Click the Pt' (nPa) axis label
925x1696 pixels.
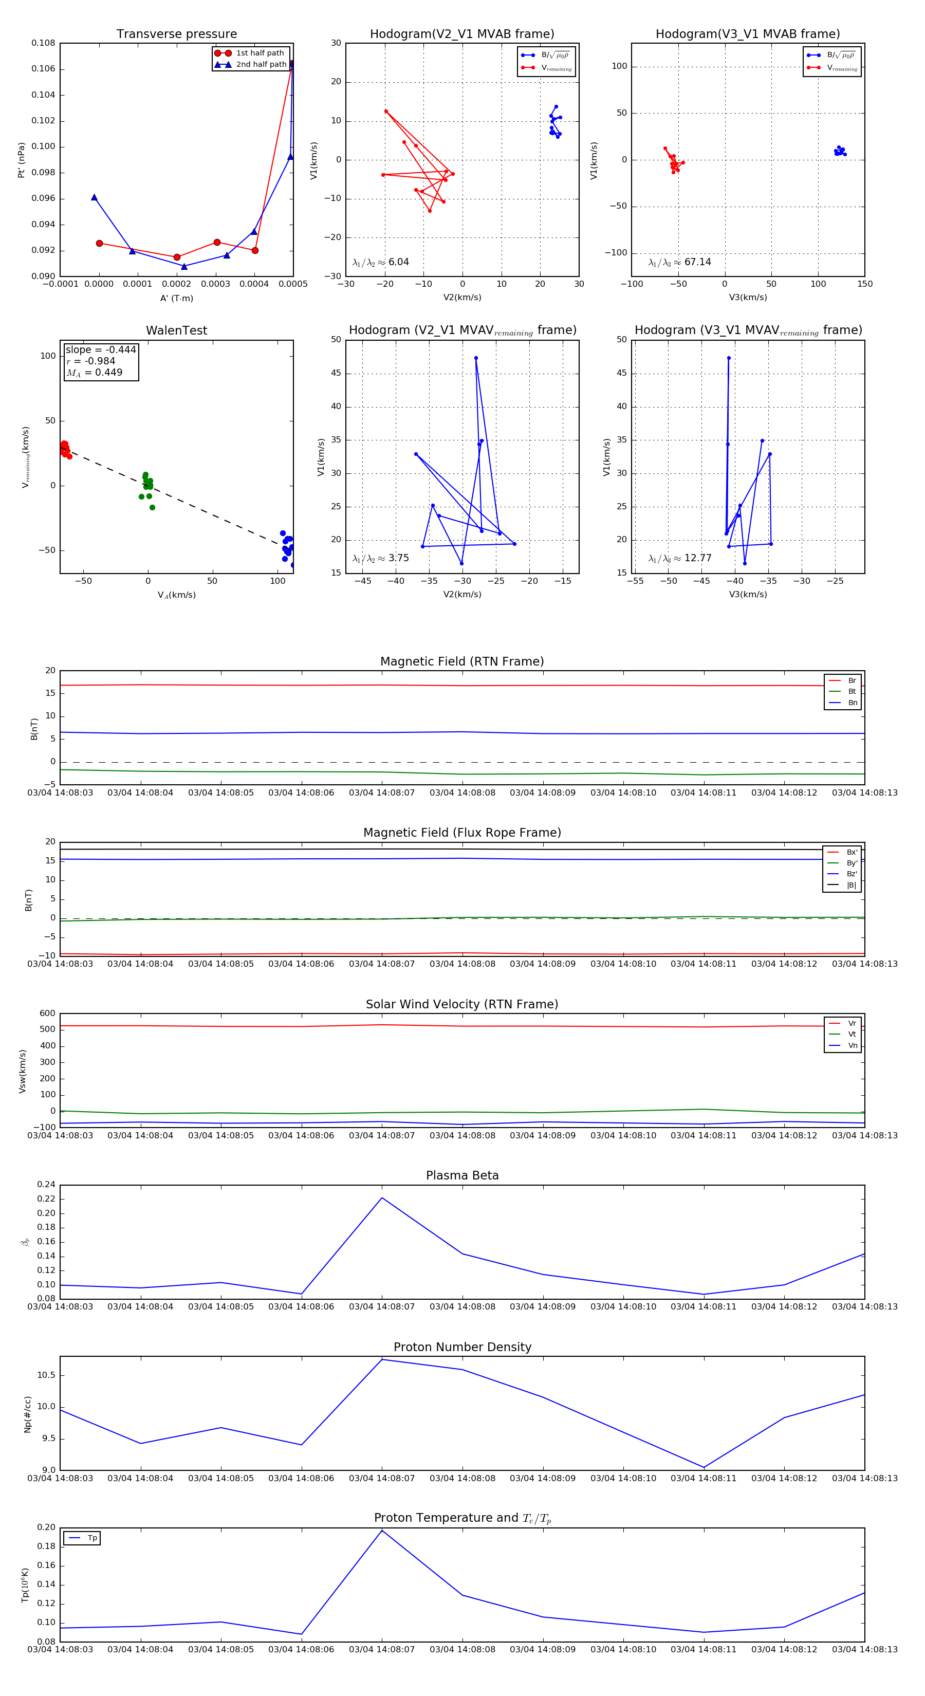21,160
